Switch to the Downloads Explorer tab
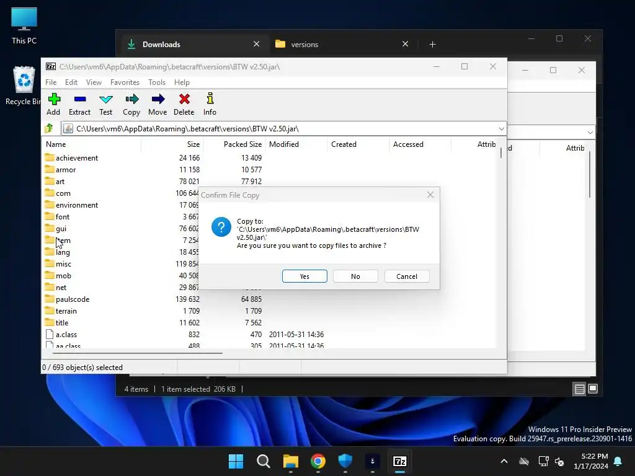635x476 pixels. (x=194, y=44)
